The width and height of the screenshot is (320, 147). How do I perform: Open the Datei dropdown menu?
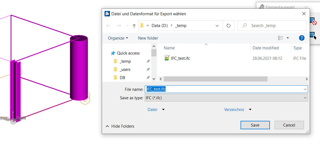coord(163,110)
